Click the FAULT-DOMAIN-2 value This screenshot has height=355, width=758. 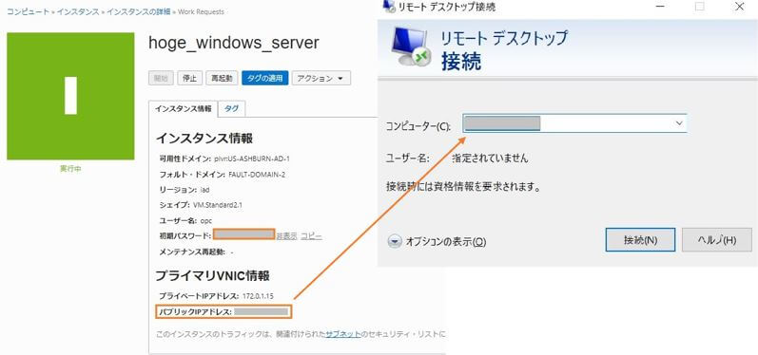256,174
